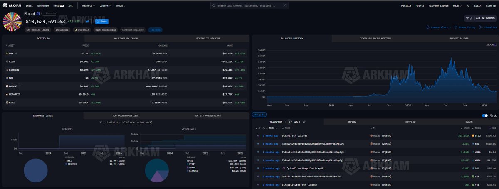Open Private Labels page
499x189 pixels.
(x=439, y=6)
